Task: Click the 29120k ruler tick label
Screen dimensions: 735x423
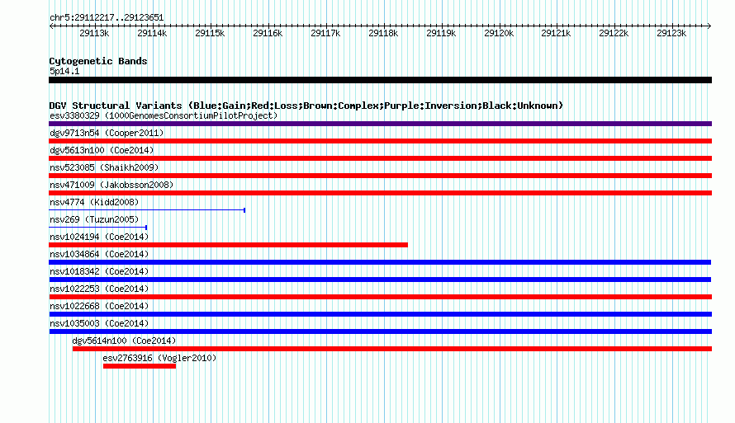Action: pyautogui.click(x=499, y=33)
